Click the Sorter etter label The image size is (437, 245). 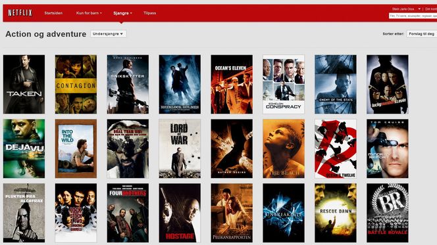click(394, 33)
